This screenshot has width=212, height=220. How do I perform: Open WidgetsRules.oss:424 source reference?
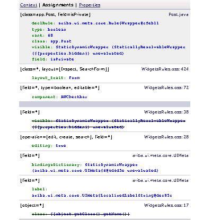coord(165,69)
